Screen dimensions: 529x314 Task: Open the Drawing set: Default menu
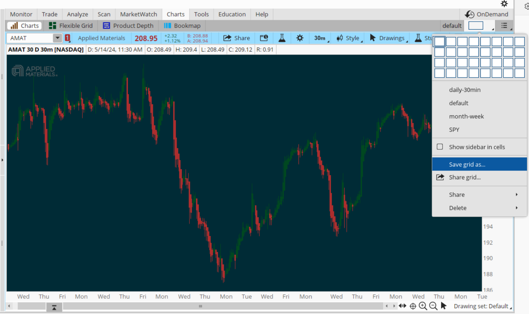tap(482, 306)
